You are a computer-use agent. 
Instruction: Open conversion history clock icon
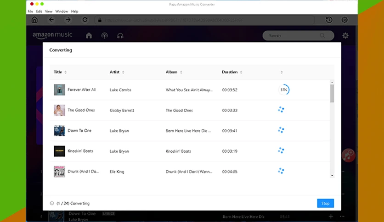(329, 20)
